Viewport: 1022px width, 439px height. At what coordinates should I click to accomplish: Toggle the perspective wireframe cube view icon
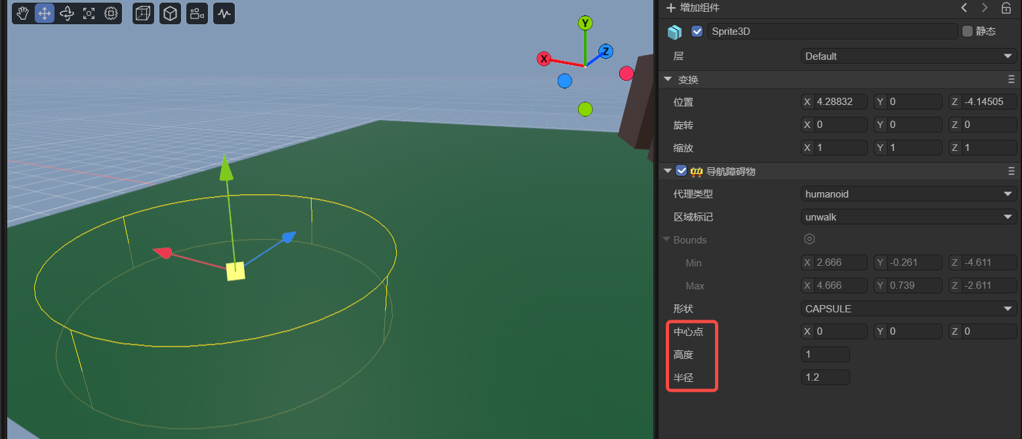click(x=143, y=13)
